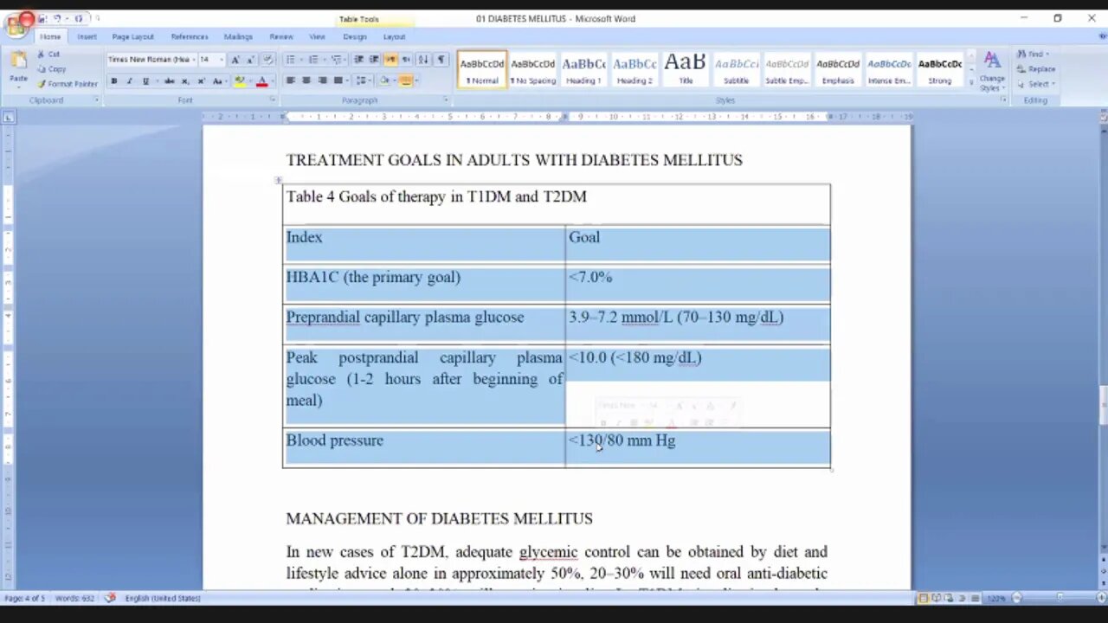
Task: Open the font size dropdown
Action: 222,60
